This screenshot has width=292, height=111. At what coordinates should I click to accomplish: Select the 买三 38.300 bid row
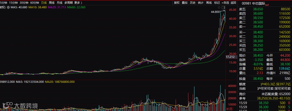tap(265, 41)
